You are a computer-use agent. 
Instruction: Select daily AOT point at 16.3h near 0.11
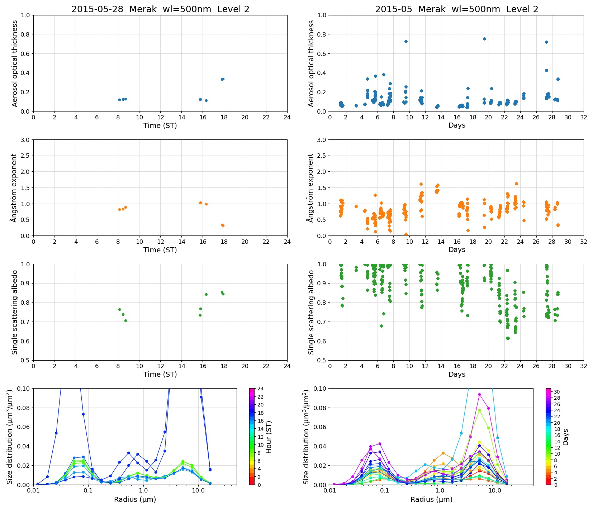coord(206,100)
